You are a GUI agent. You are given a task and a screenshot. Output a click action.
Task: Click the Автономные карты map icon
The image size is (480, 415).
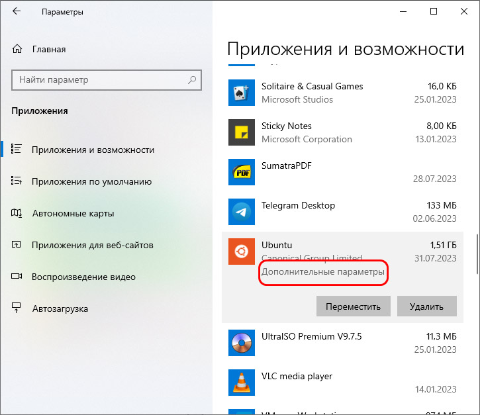click(x=17, y=213)
